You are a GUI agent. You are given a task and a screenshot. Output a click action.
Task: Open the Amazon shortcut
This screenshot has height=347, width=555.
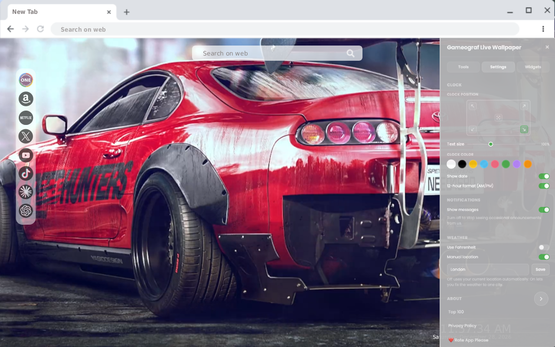coord(26,99)
